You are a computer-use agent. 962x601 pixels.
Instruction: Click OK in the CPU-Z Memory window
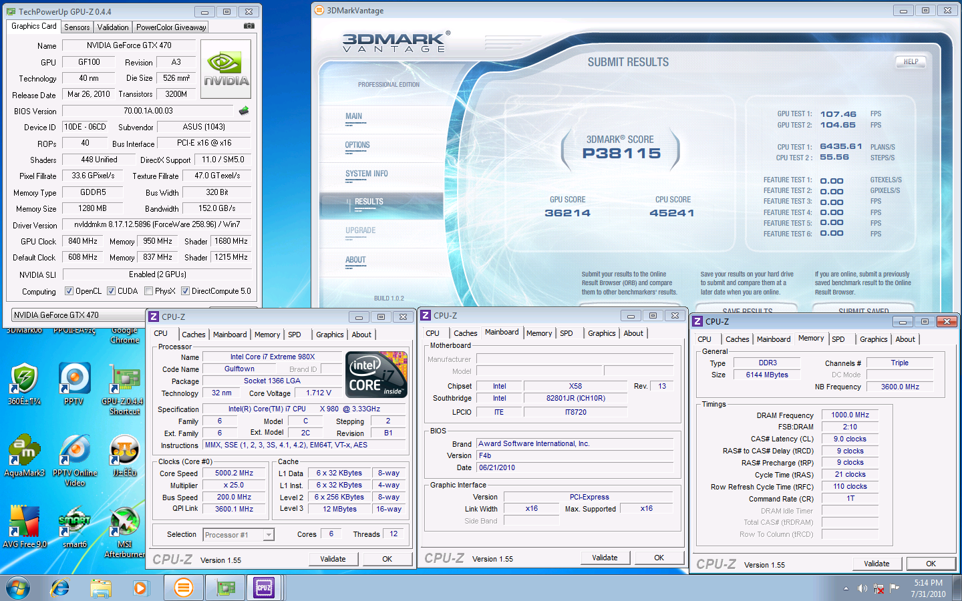(x=931, y=564)
